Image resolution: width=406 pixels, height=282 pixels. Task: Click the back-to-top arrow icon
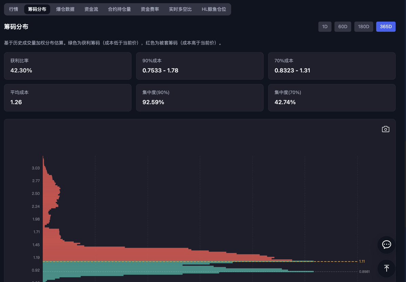pyautogui.click(x=386, y=268)
